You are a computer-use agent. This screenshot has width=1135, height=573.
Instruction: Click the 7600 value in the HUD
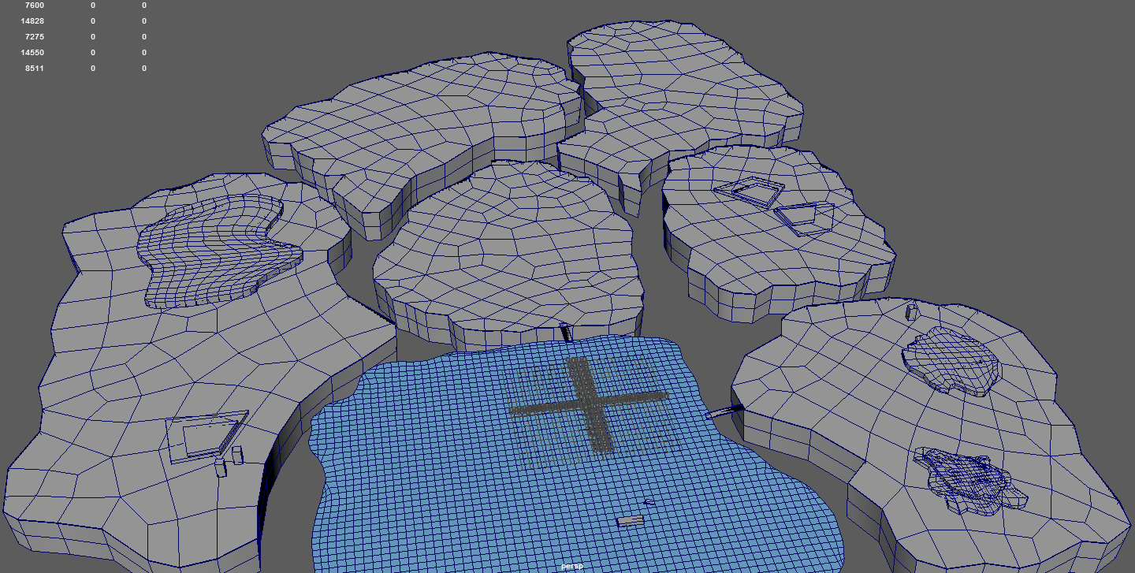35,6
